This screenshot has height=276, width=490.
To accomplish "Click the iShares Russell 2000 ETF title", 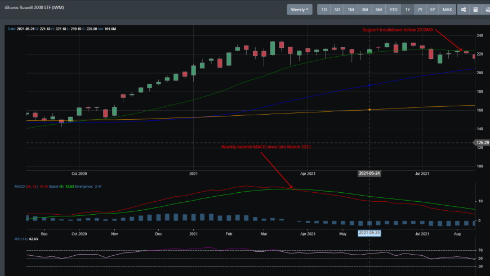I will [34, 7].
